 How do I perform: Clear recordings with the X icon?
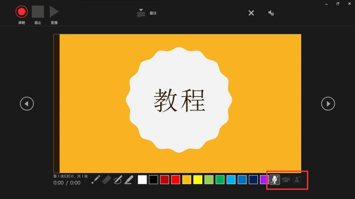point(251,13)
